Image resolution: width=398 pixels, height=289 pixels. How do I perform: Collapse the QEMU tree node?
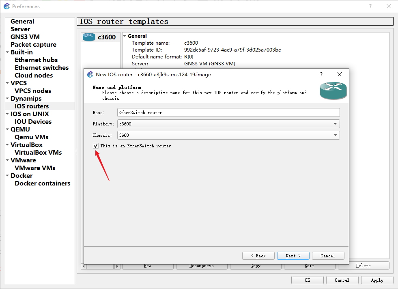click(7, 129)
